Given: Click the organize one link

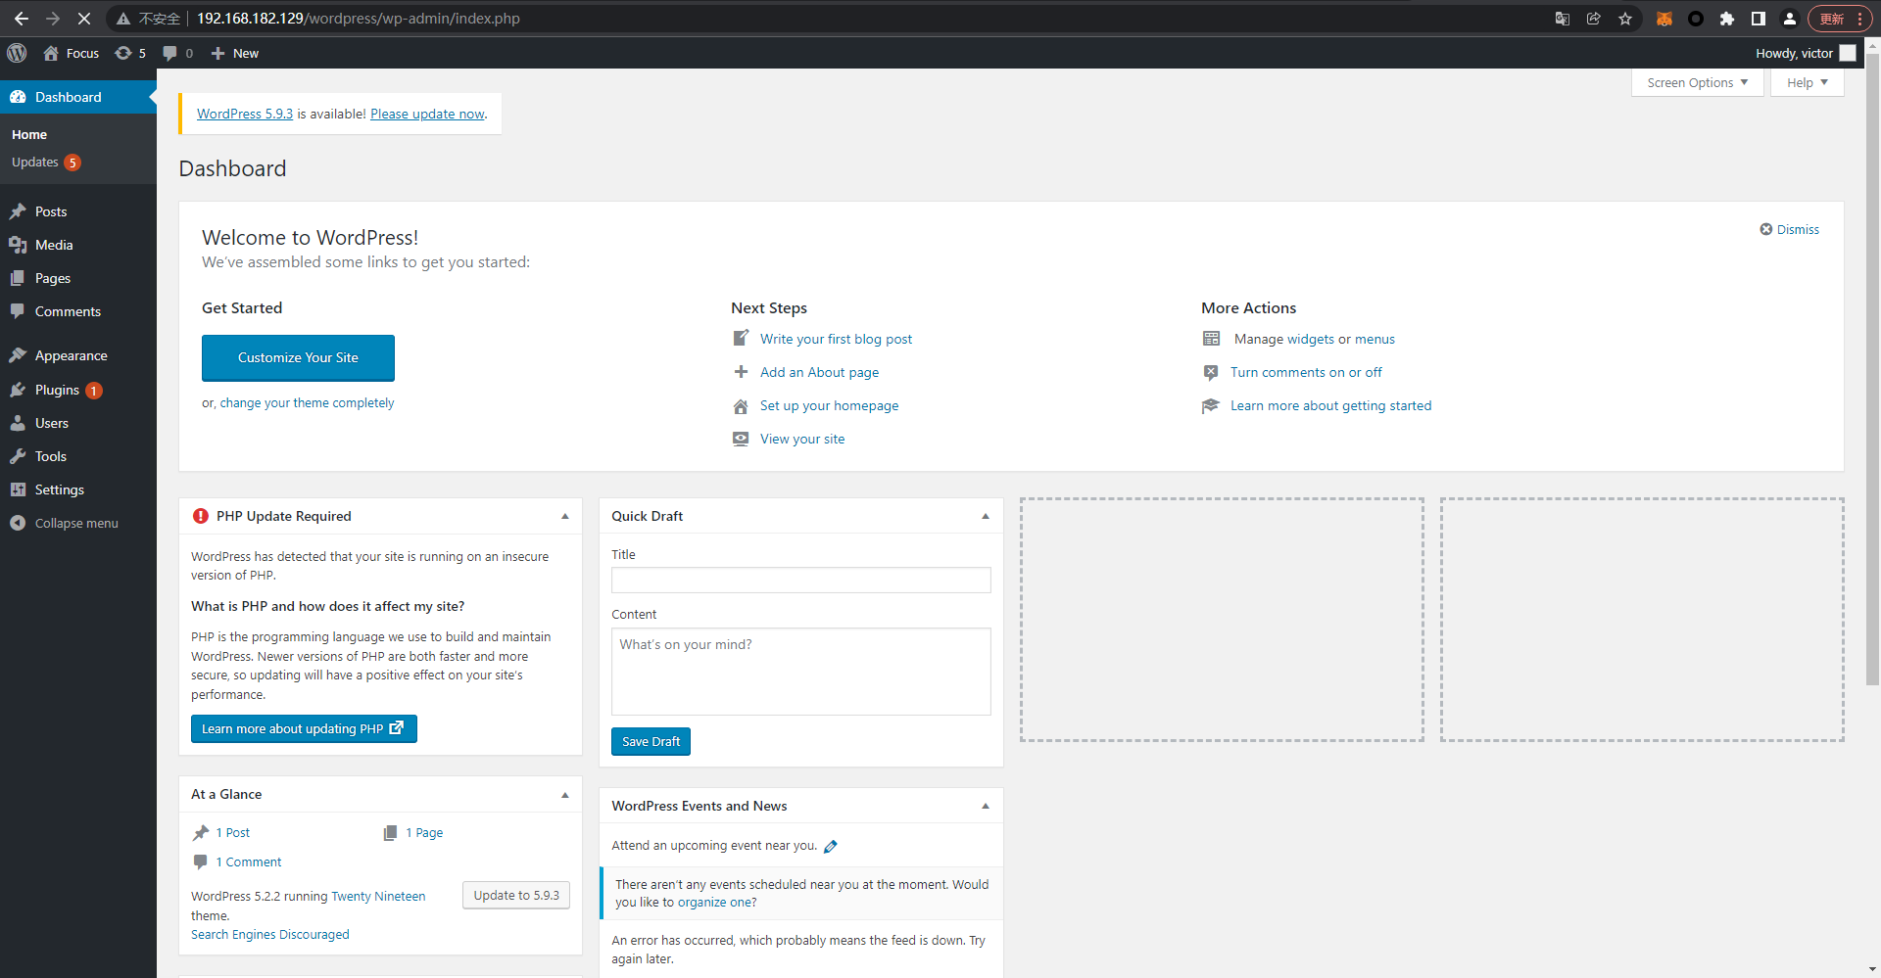Looking at the screenshot, I should click(716, 903).
